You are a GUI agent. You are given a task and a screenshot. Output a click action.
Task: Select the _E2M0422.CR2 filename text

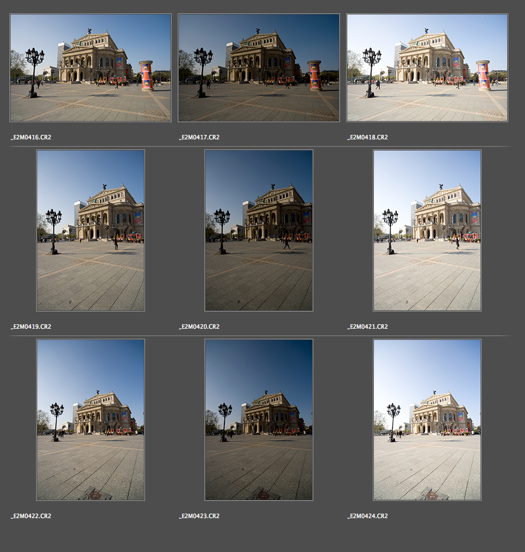pyautogui.click(x=31, y=516)
